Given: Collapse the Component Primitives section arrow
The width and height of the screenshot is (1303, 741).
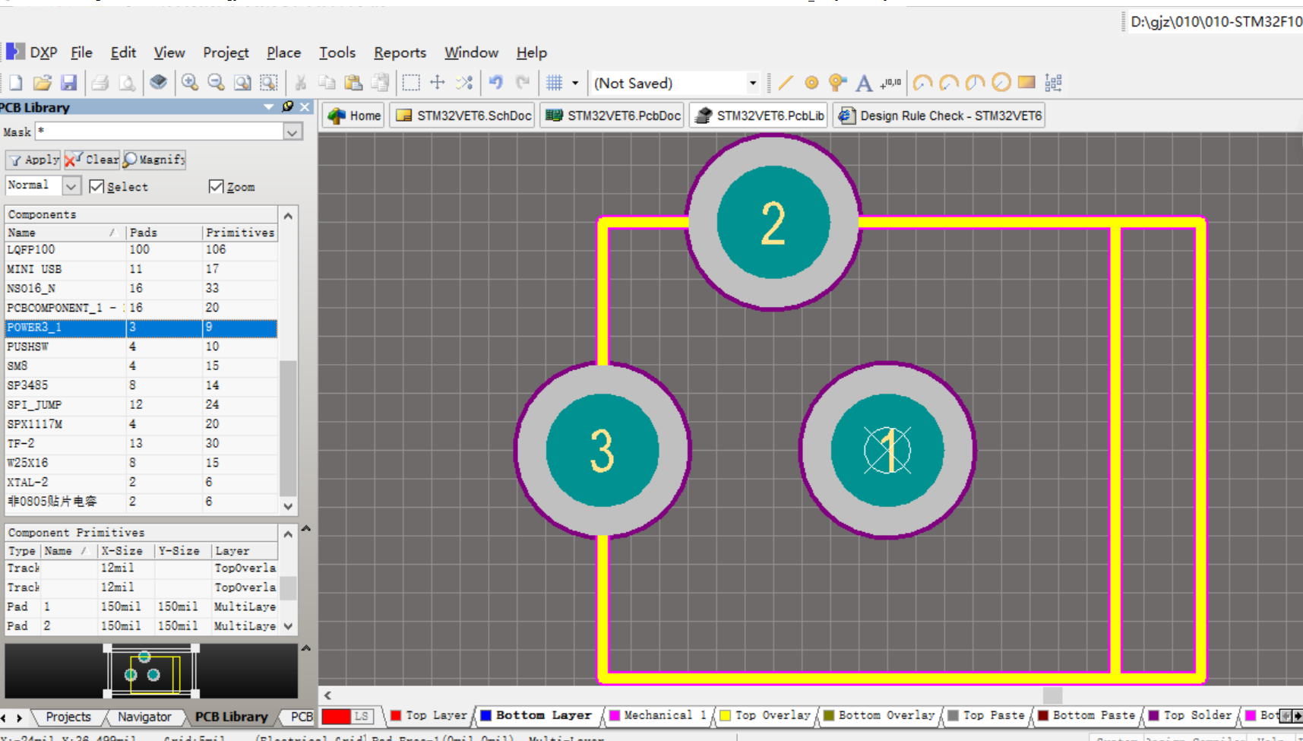Looking at the screenshot, I should pyautogui.click(x=306, y=529).
